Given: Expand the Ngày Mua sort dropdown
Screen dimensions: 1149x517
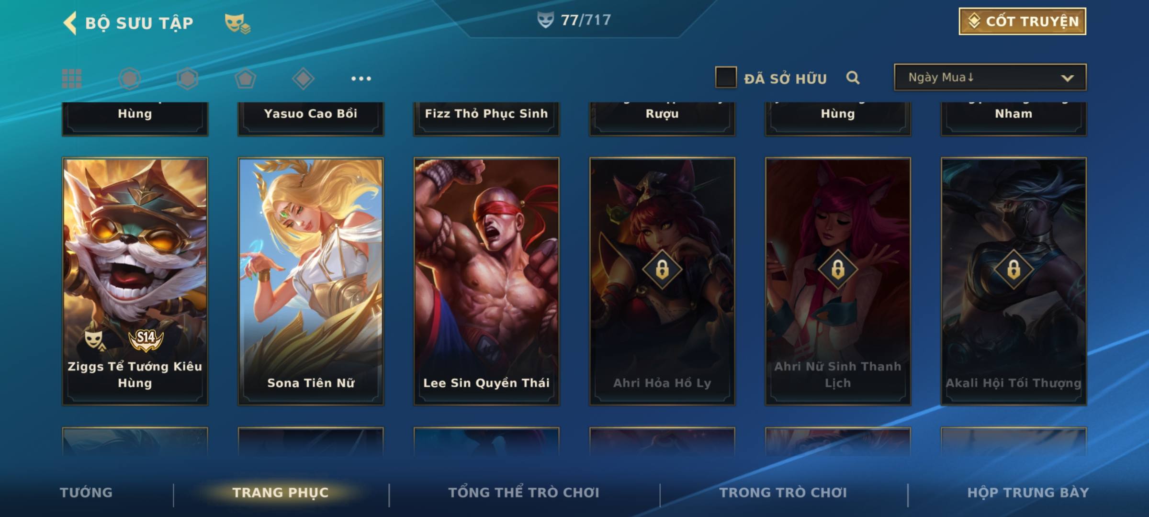Looking at the screenshot, I should pos(990,77).
